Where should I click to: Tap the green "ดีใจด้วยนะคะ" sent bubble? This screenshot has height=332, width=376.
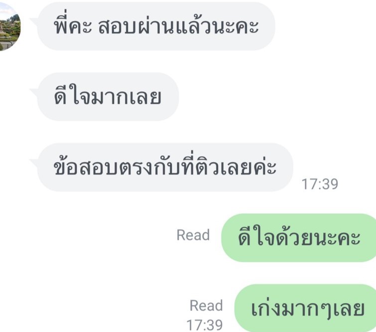point(298,238)
